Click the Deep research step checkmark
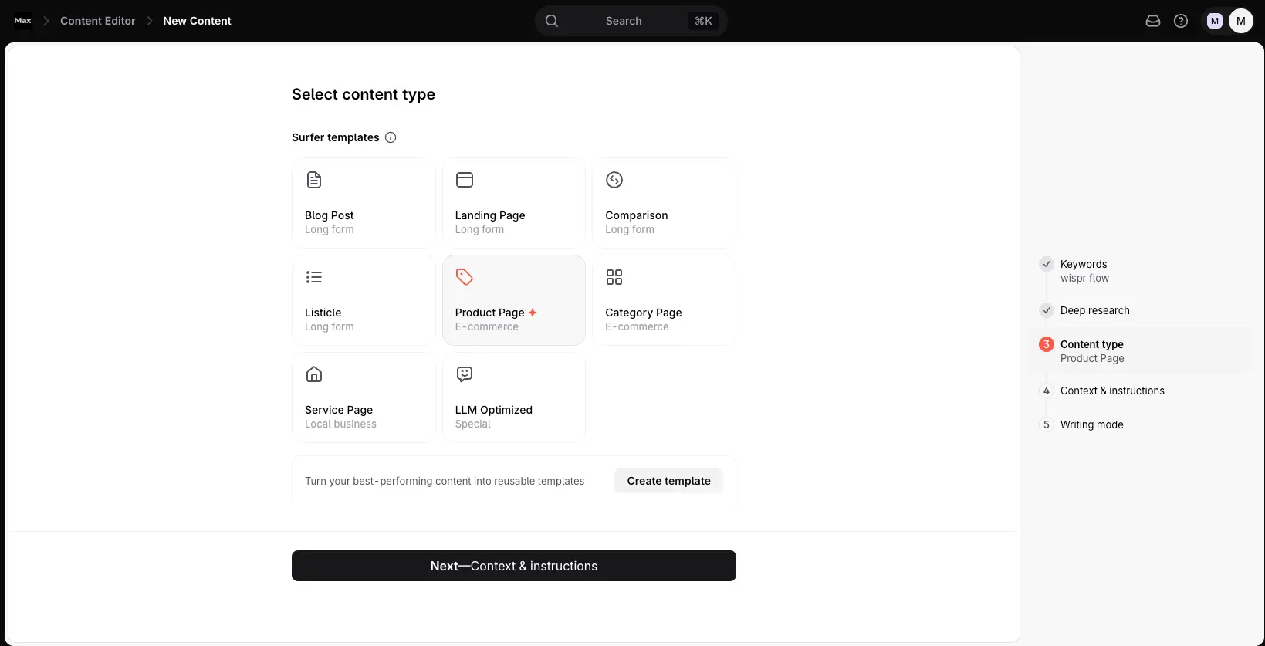The image size is (1265, 646). point(1047,310)
